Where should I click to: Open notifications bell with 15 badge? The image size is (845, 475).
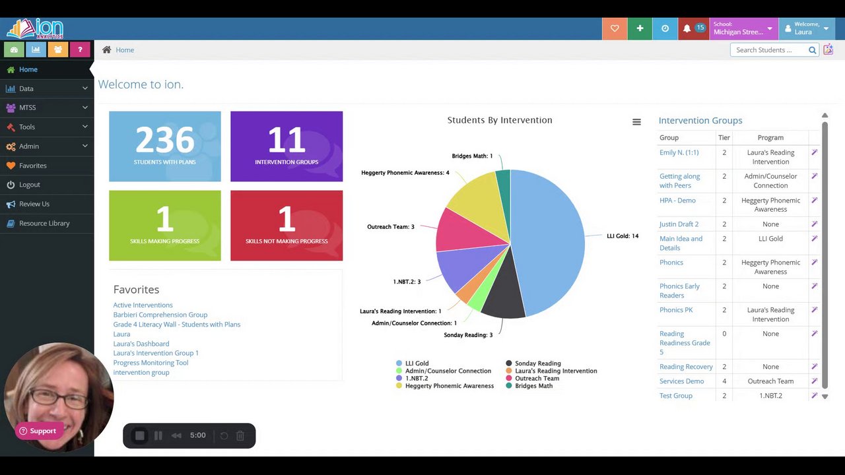[693, 28]
